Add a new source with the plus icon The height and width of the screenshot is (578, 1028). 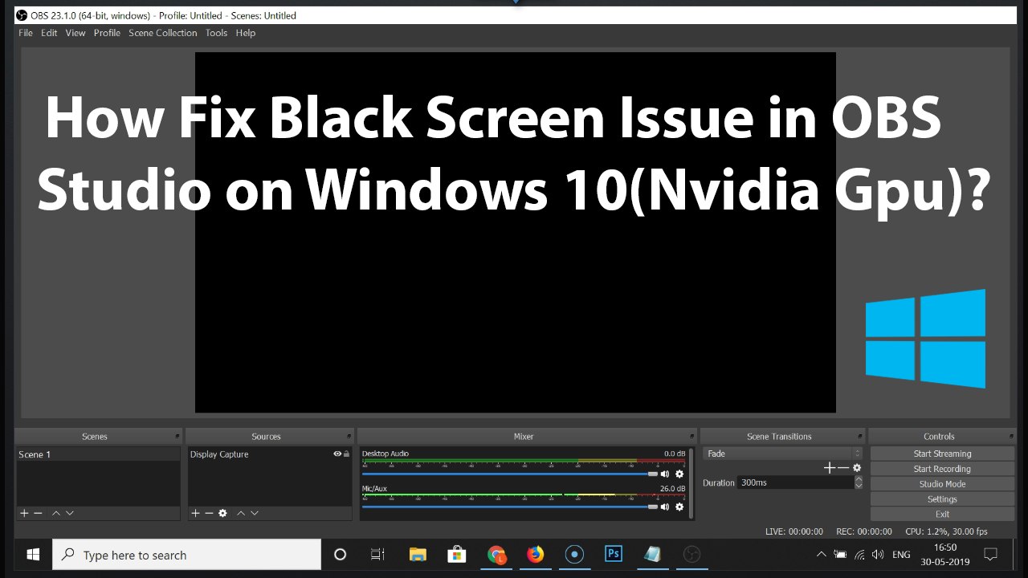195,513
